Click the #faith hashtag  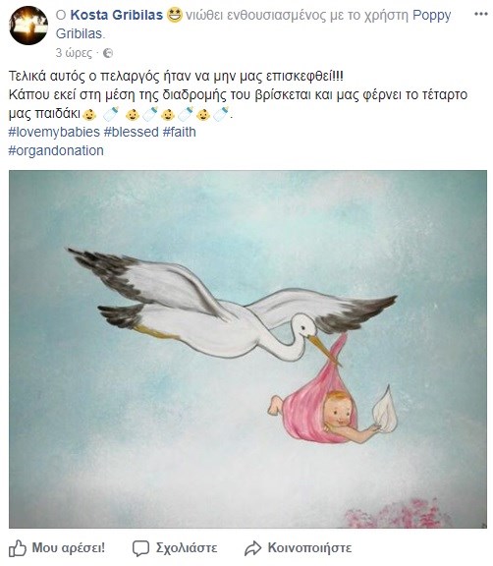coord(180,132)
